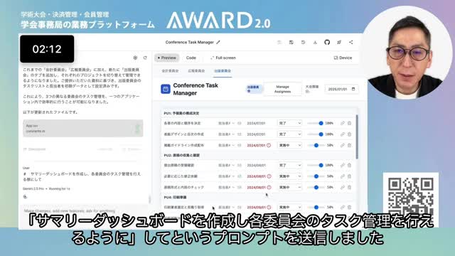455x256 pixels.
Task: Open status dropdown 実施中 for 掲載ガイドライン作成配布
Action: [289, 145]
